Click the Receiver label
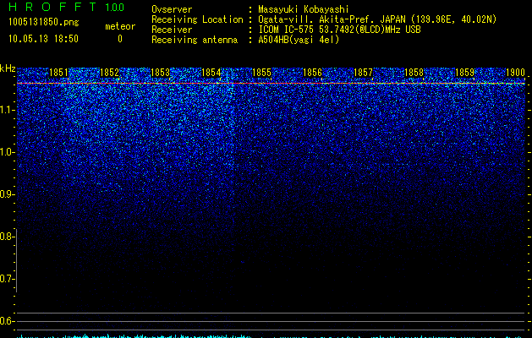Screen dimensions: 532x338 point(172,30)
